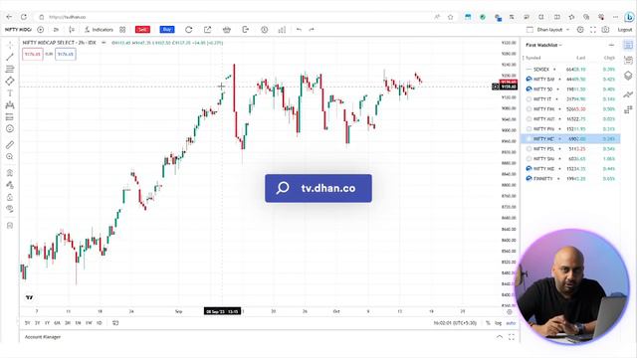
Task: Take a chart snapshot with camera icon
Action: (x=606, y=30)
